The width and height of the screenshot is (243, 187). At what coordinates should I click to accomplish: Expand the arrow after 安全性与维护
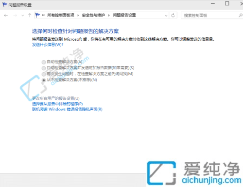pyautogui.click(x=109, y=16)
